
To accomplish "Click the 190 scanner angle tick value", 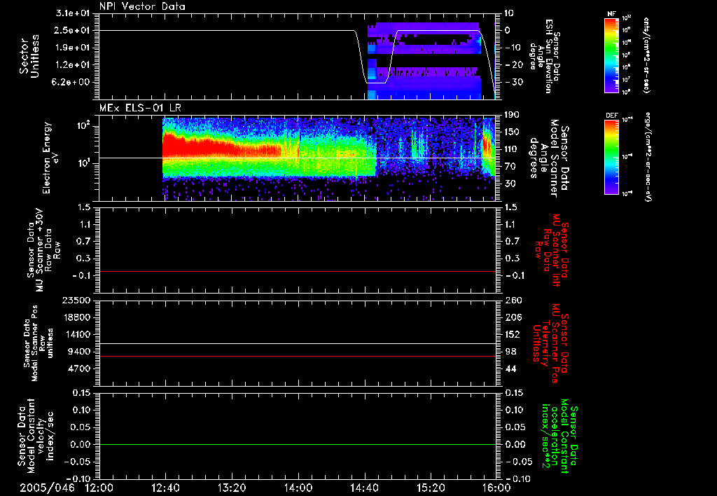I will click(513, 115).
